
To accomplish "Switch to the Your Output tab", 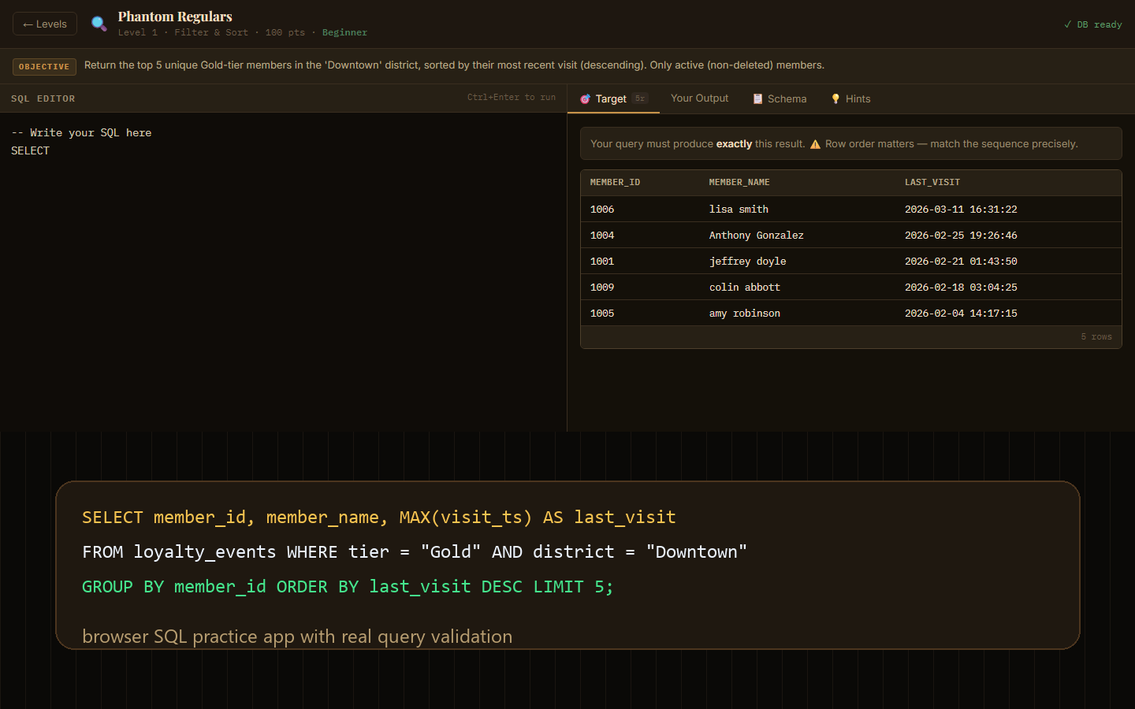I will 699,98.
